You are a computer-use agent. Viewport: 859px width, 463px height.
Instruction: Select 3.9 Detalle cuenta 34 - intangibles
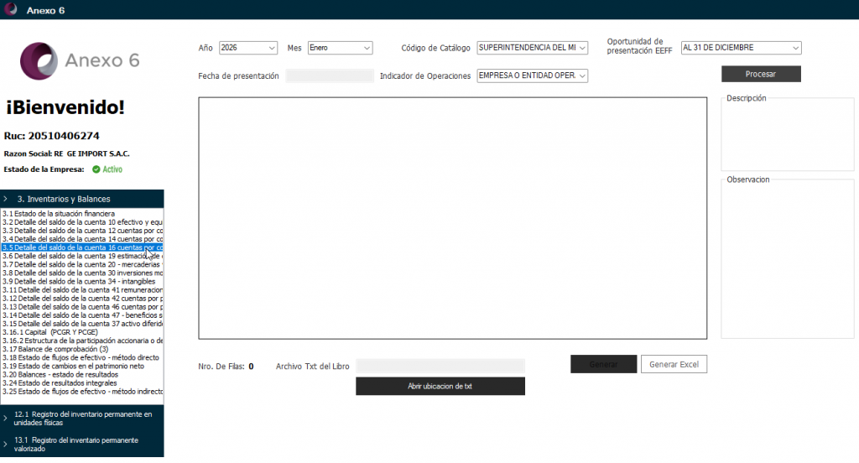tap(82, 282)
